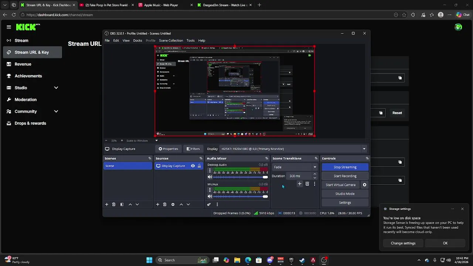Add a new scene with the Scenes plus icon
This screenshot has height=266, width=473.
(107, 204)
